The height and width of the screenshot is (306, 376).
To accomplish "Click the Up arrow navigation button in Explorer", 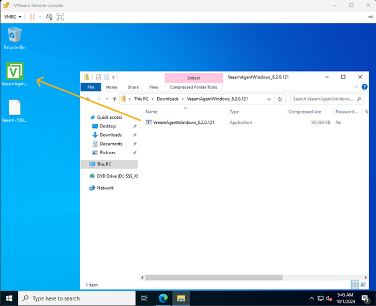I will pyautogui.click(x=114, y=98).
